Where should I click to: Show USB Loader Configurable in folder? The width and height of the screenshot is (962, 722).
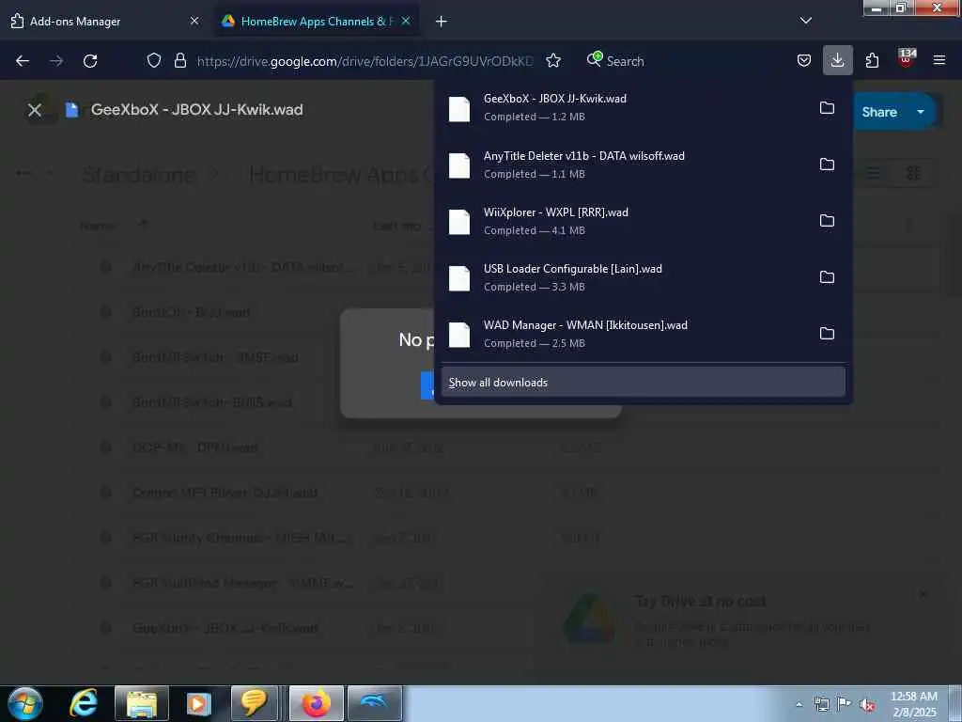(x=827, y=277)
